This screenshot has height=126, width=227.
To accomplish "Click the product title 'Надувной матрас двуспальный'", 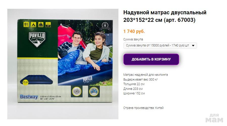I will pyautogui.click(x=165, y=13).
